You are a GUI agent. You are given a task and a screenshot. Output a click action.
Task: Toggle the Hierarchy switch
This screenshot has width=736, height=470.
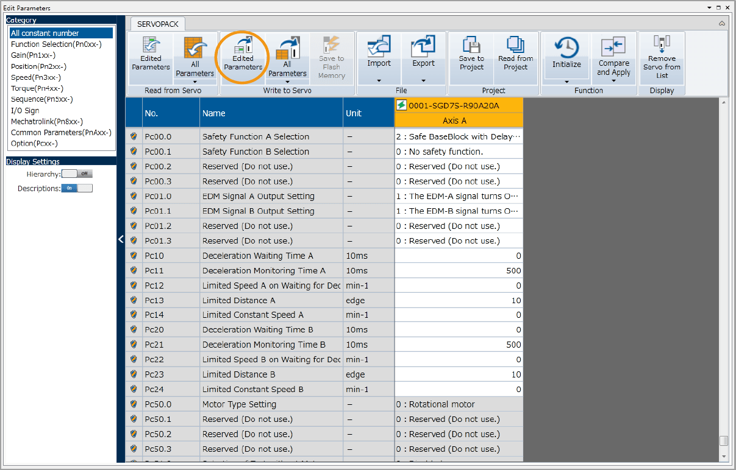(x=77, y=174)
